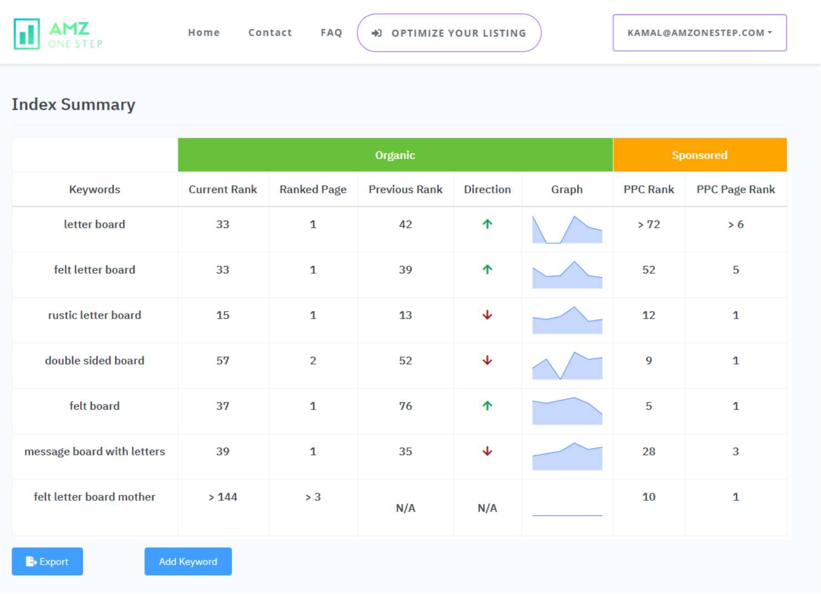Click the up arrow in felt letter board row
This screenshot has width=821, height=594.
pyautogui.click(x=487, y=270)
